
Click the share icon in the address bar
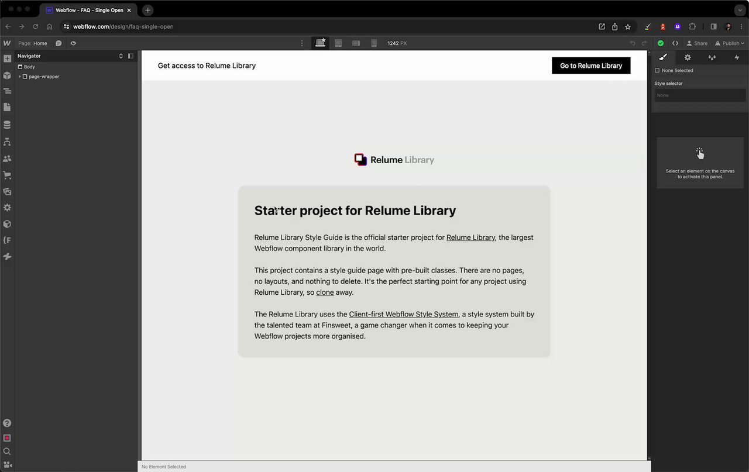point(614,26)
